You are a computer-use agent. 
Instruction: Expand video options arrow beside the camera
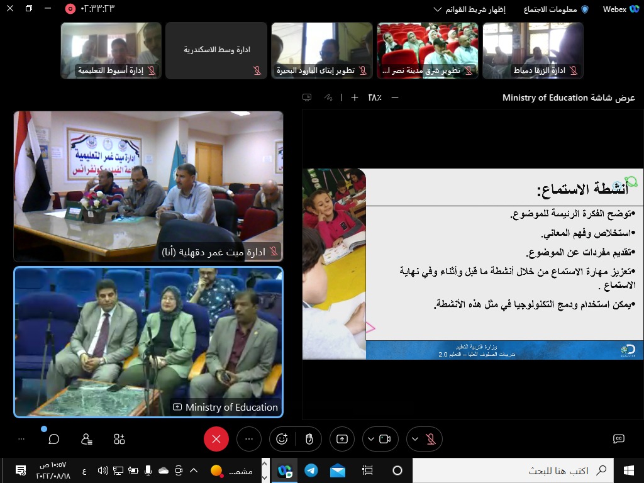click(370, 439)
